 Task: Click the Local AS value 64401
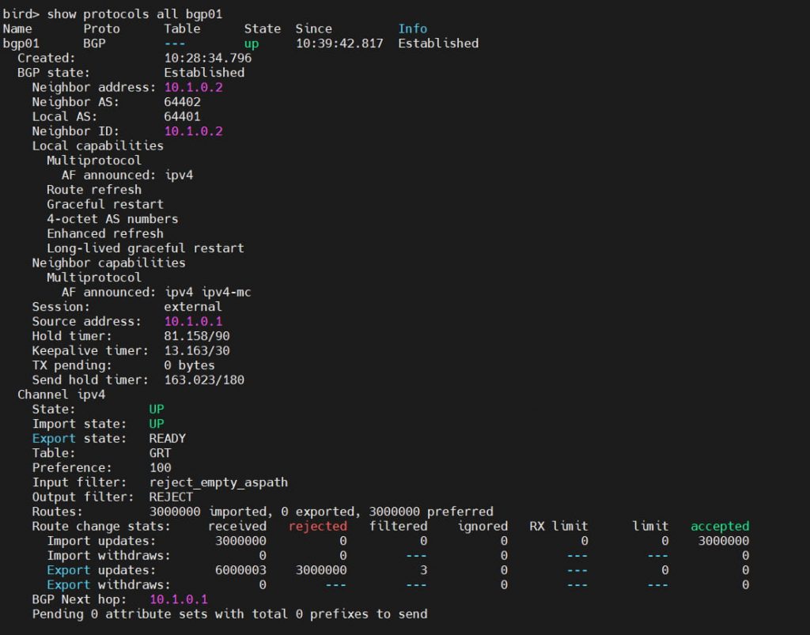pyautogui.click(x=182, y=116)
